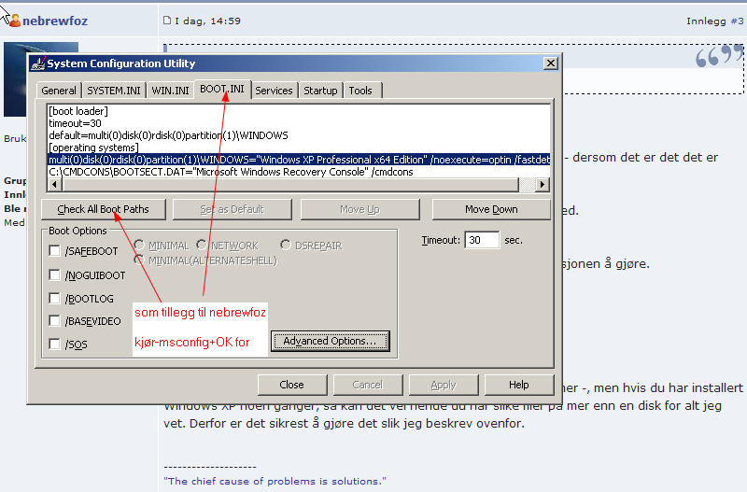Click the Set as Default button
The width and height of the screenshot is (747, 492).
click(x=232, y=209)
